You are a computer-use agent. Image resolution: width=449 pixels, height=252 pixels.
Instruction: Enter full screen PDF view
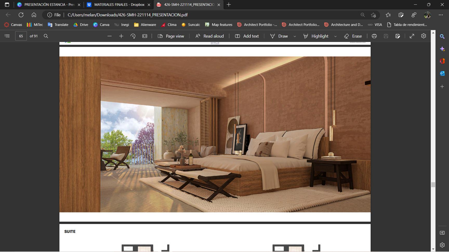(412, 36)
